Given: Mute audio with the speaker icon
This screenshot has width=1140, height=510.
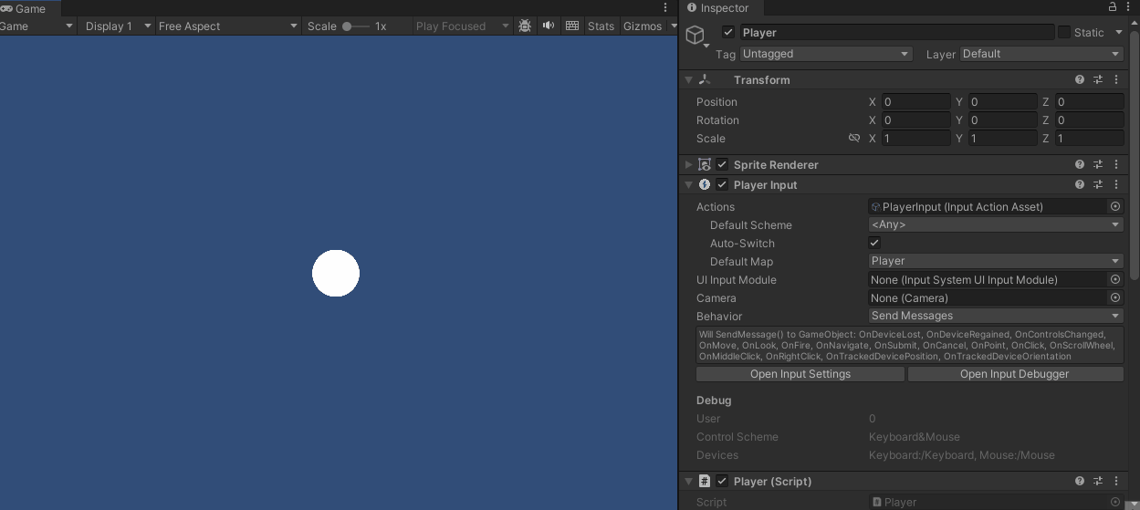Looking at the screenshot, I should click(x=549, y=26).
